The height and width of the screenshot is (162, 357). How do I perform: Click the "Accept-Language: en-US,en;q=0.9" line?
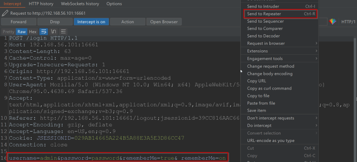62,131
